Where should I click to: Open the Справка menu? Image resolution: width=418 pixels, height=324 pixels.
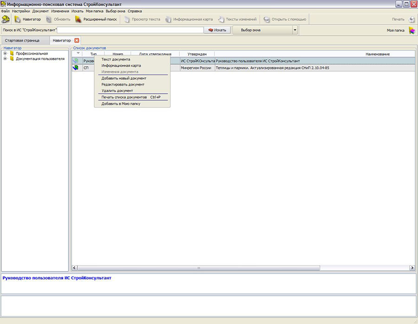pyautogui.click(x=135, y=11)
